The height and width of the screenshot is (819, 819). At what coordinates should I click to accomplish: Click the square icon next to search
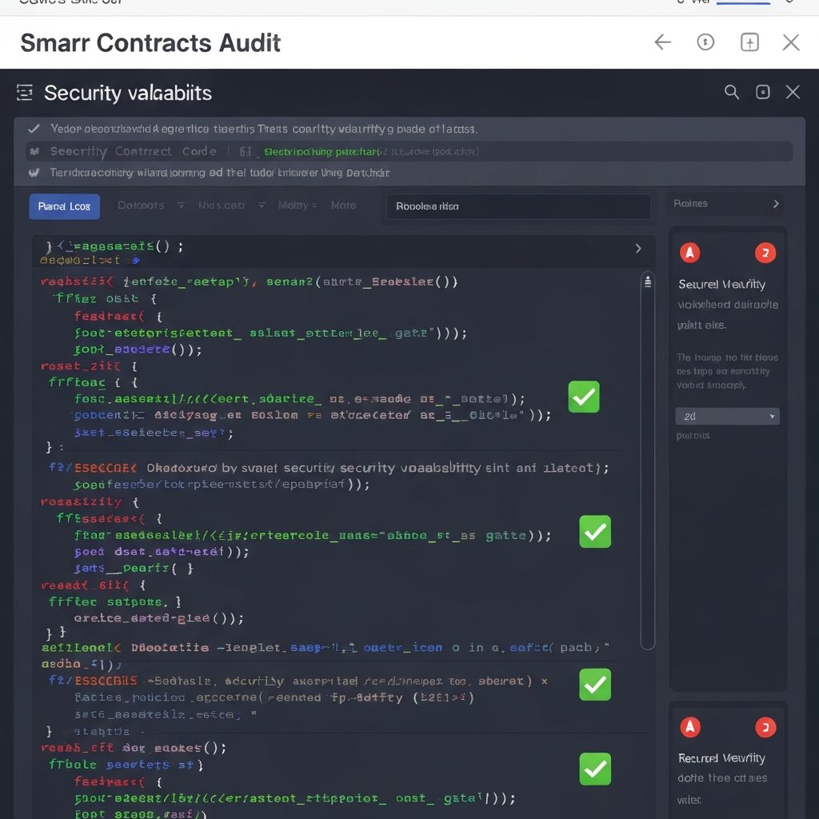pyautogui.click(x=763, y=92)
